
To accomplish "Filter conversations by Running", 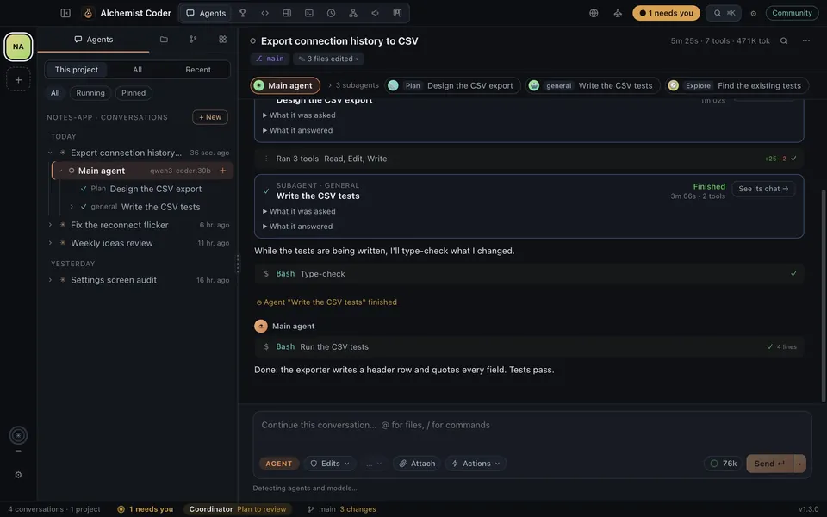I will (x=90, y=93).
